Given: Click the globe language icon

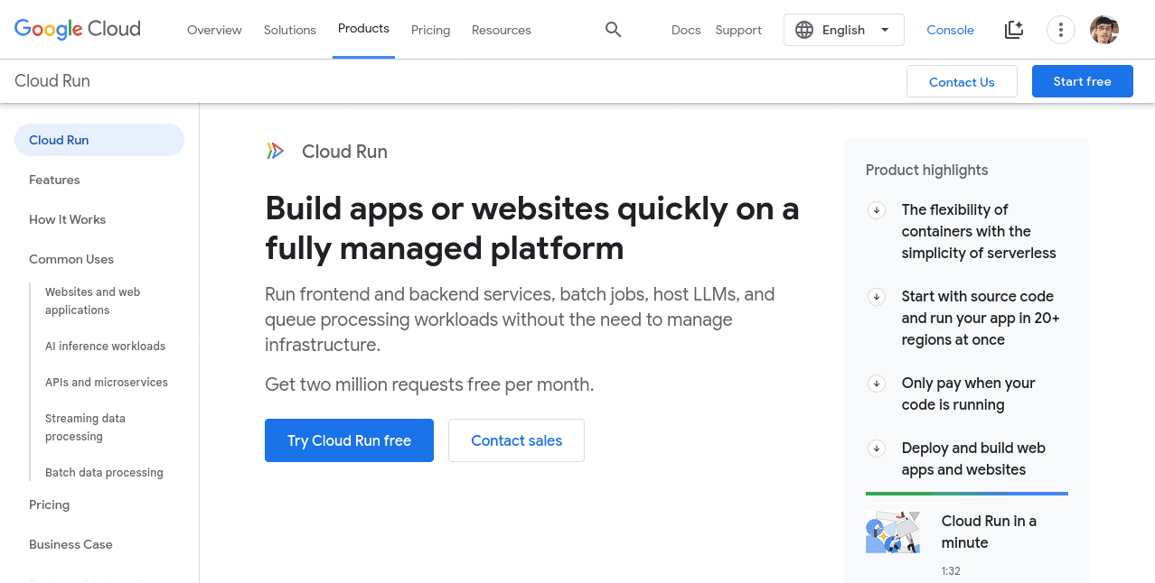Looking at the screenshot, I should coord(804,30).
